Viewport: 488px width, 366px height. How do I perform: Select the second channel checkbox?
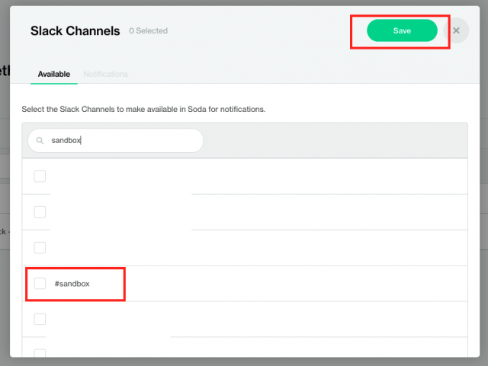pyautogui.click(x=40, y=212)
